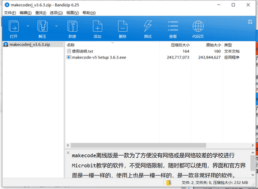The height and width of the screenshot is (189, 258).
Task: Click the 应用程序 type cell
Action: (232, 57)
